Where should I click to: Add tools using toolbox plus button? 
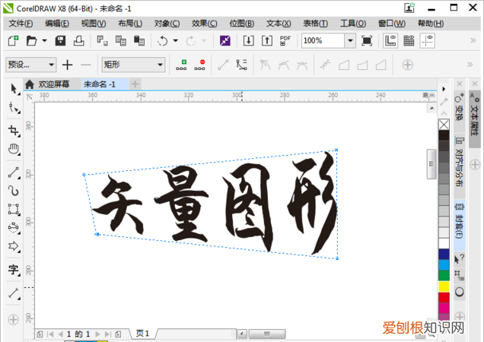[x=13, y=319]
